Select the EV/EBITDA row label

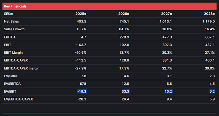[12, 84]
